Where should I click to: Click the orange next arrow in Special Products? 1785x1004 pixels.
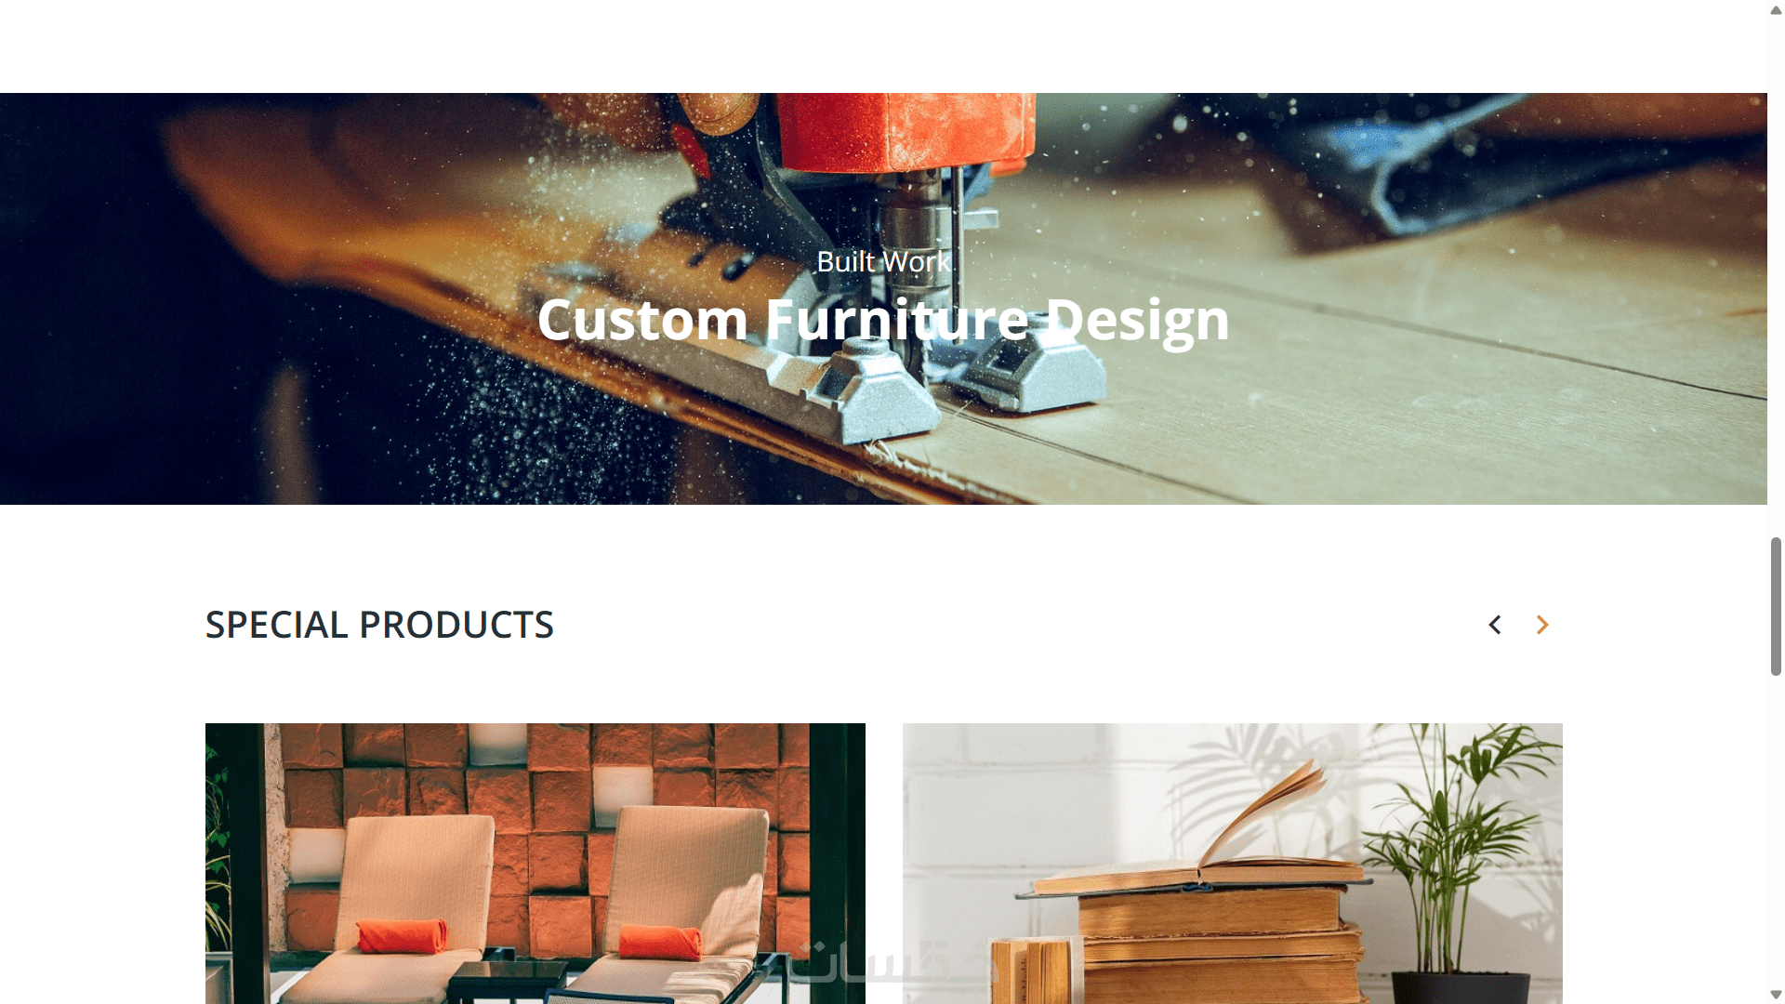click(1542, 625)
